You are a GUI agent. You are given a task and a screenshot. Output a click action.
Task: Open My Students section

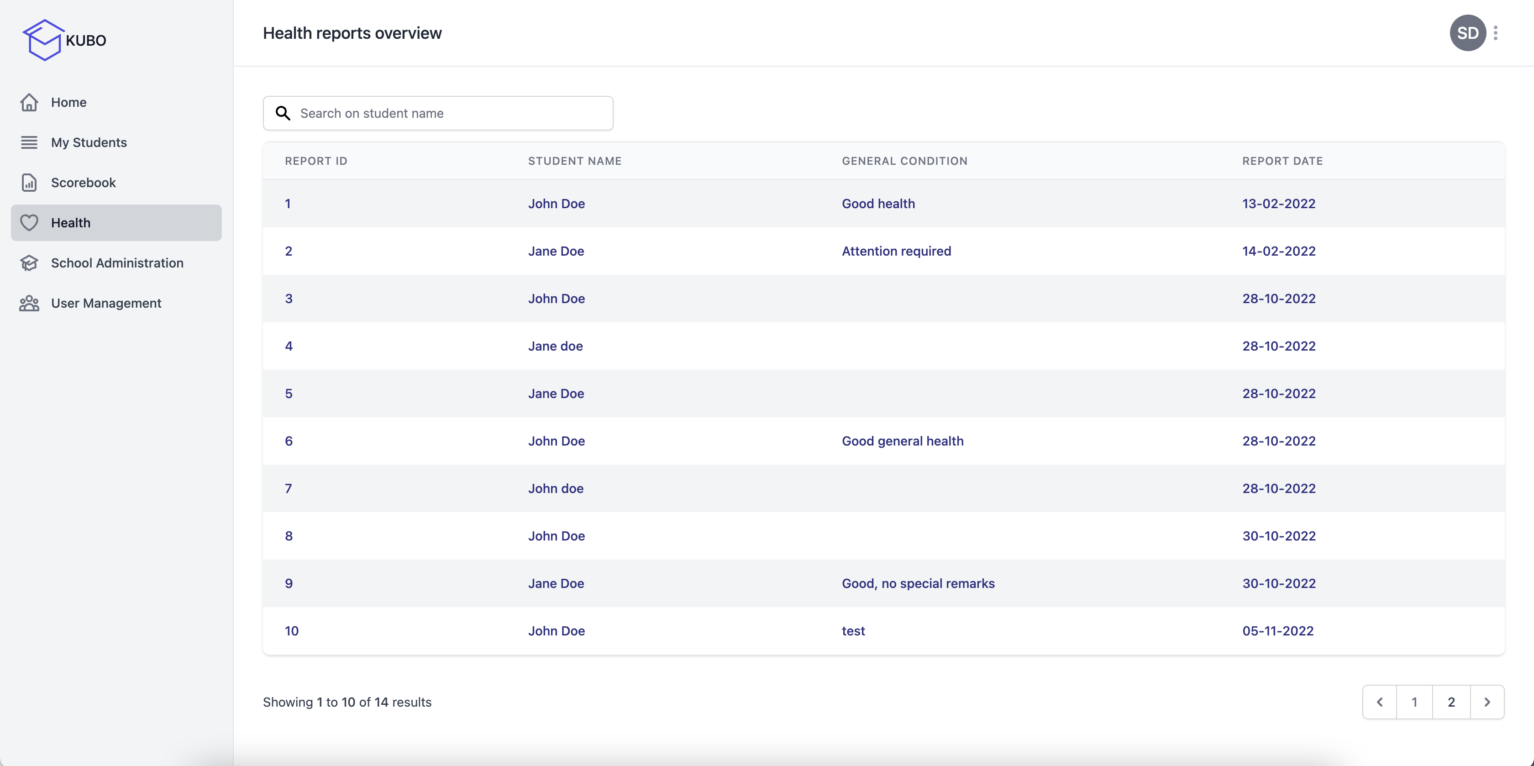pyautogui.click(x=116, y=142)
